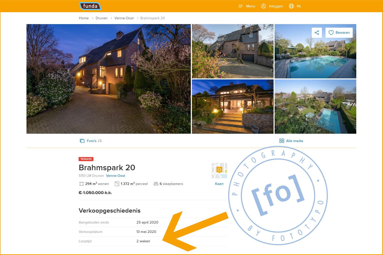The image size is (383, 255).
Task: Save listing with Bewaren heart button
Action: (x=339, y=33)
